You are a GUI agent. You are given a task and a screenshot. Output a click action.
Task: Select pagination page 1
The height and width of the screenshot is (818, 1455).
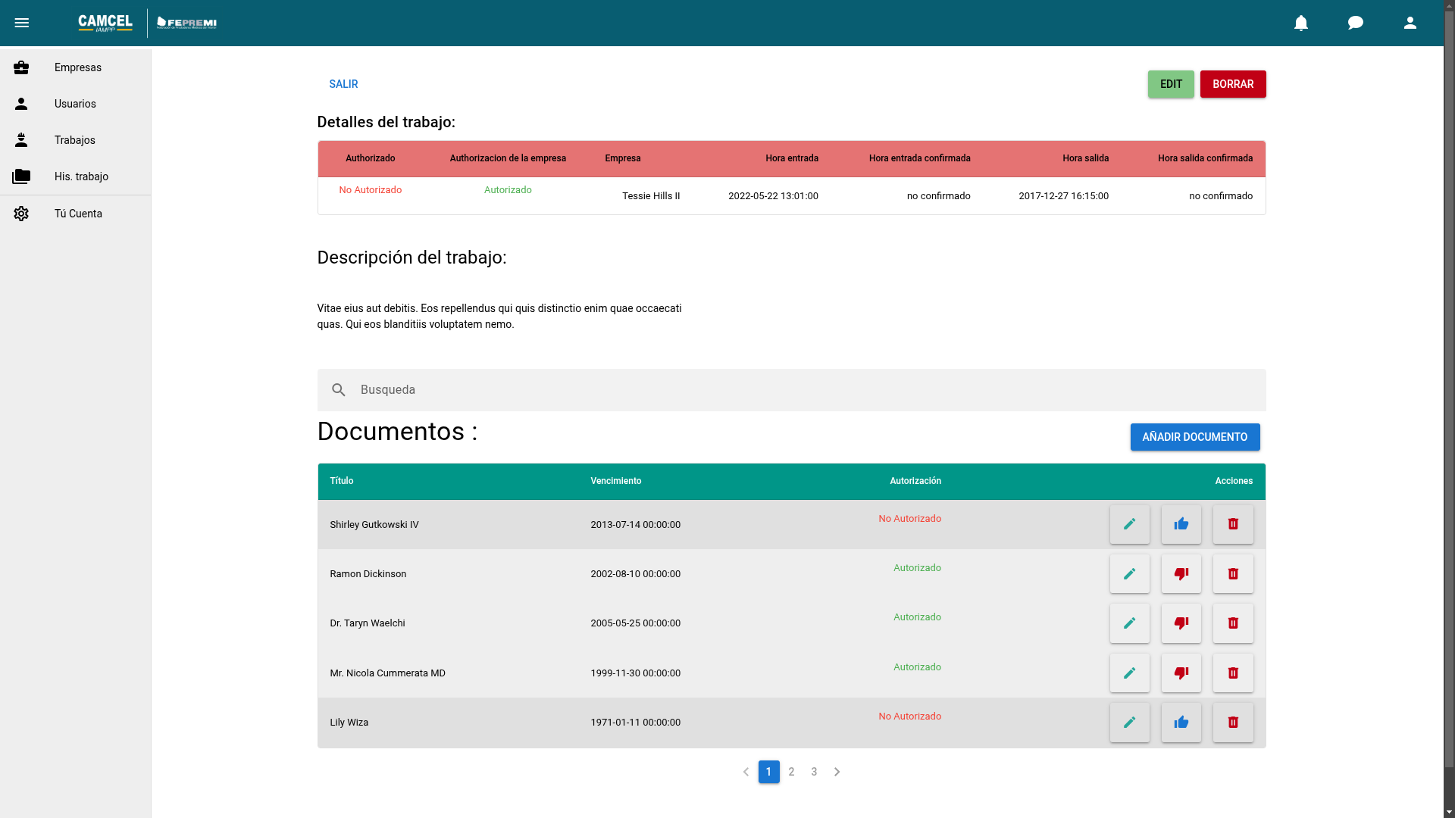[x=768, y=772]
